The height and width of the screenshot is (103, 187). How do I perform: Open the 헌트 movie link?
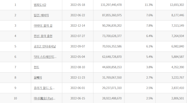coord(36,67)
